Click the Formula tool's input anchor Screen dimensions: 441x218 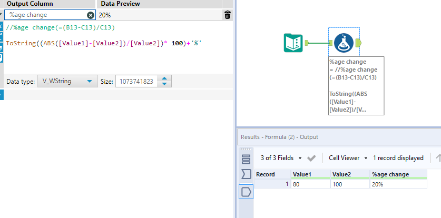tap(331, 43)
